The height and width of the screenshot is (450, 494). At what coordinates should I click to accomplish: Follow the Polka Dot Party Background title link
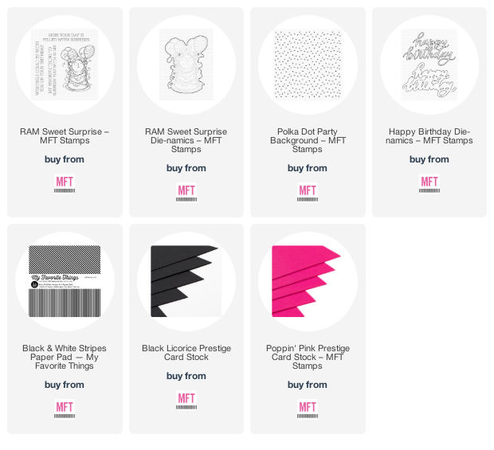point(308,140)
